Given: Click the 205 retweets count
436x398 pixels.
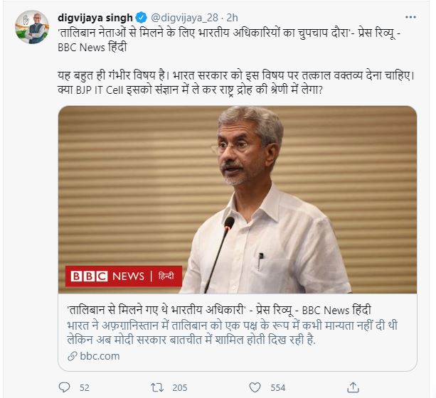Looking at the screenshot, I should (180, 388).
